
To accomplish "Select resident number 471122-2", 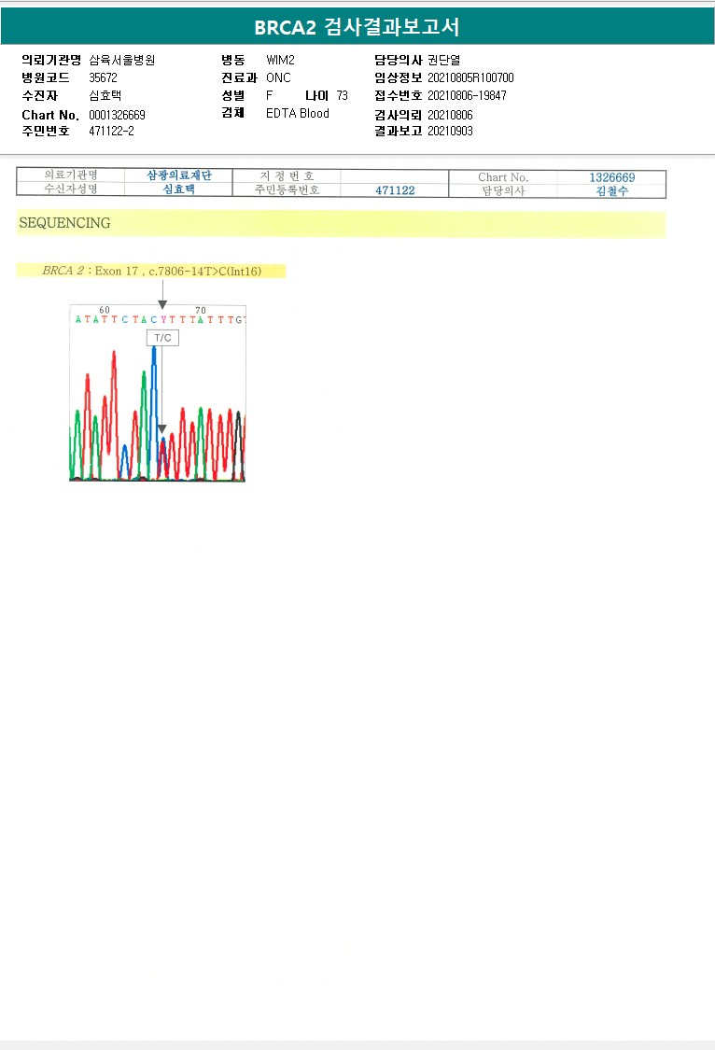I will (x=111, y=132).
